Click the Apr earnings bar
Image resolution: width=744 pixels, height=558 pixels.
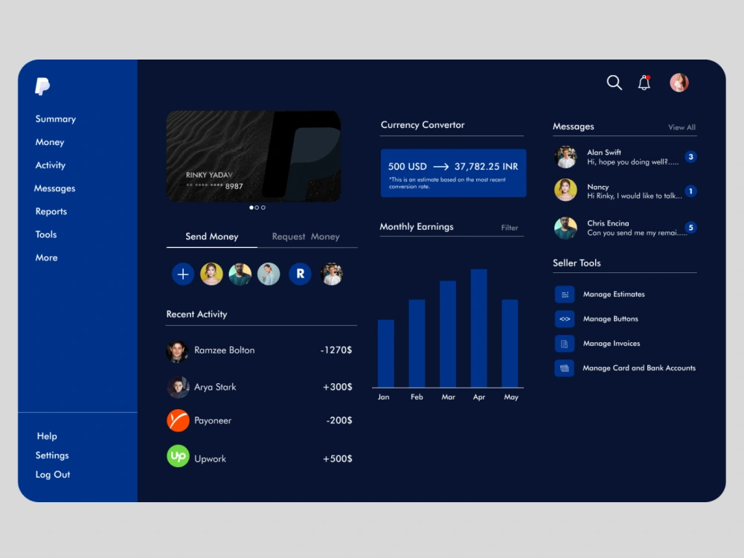[x=478, y=328]
